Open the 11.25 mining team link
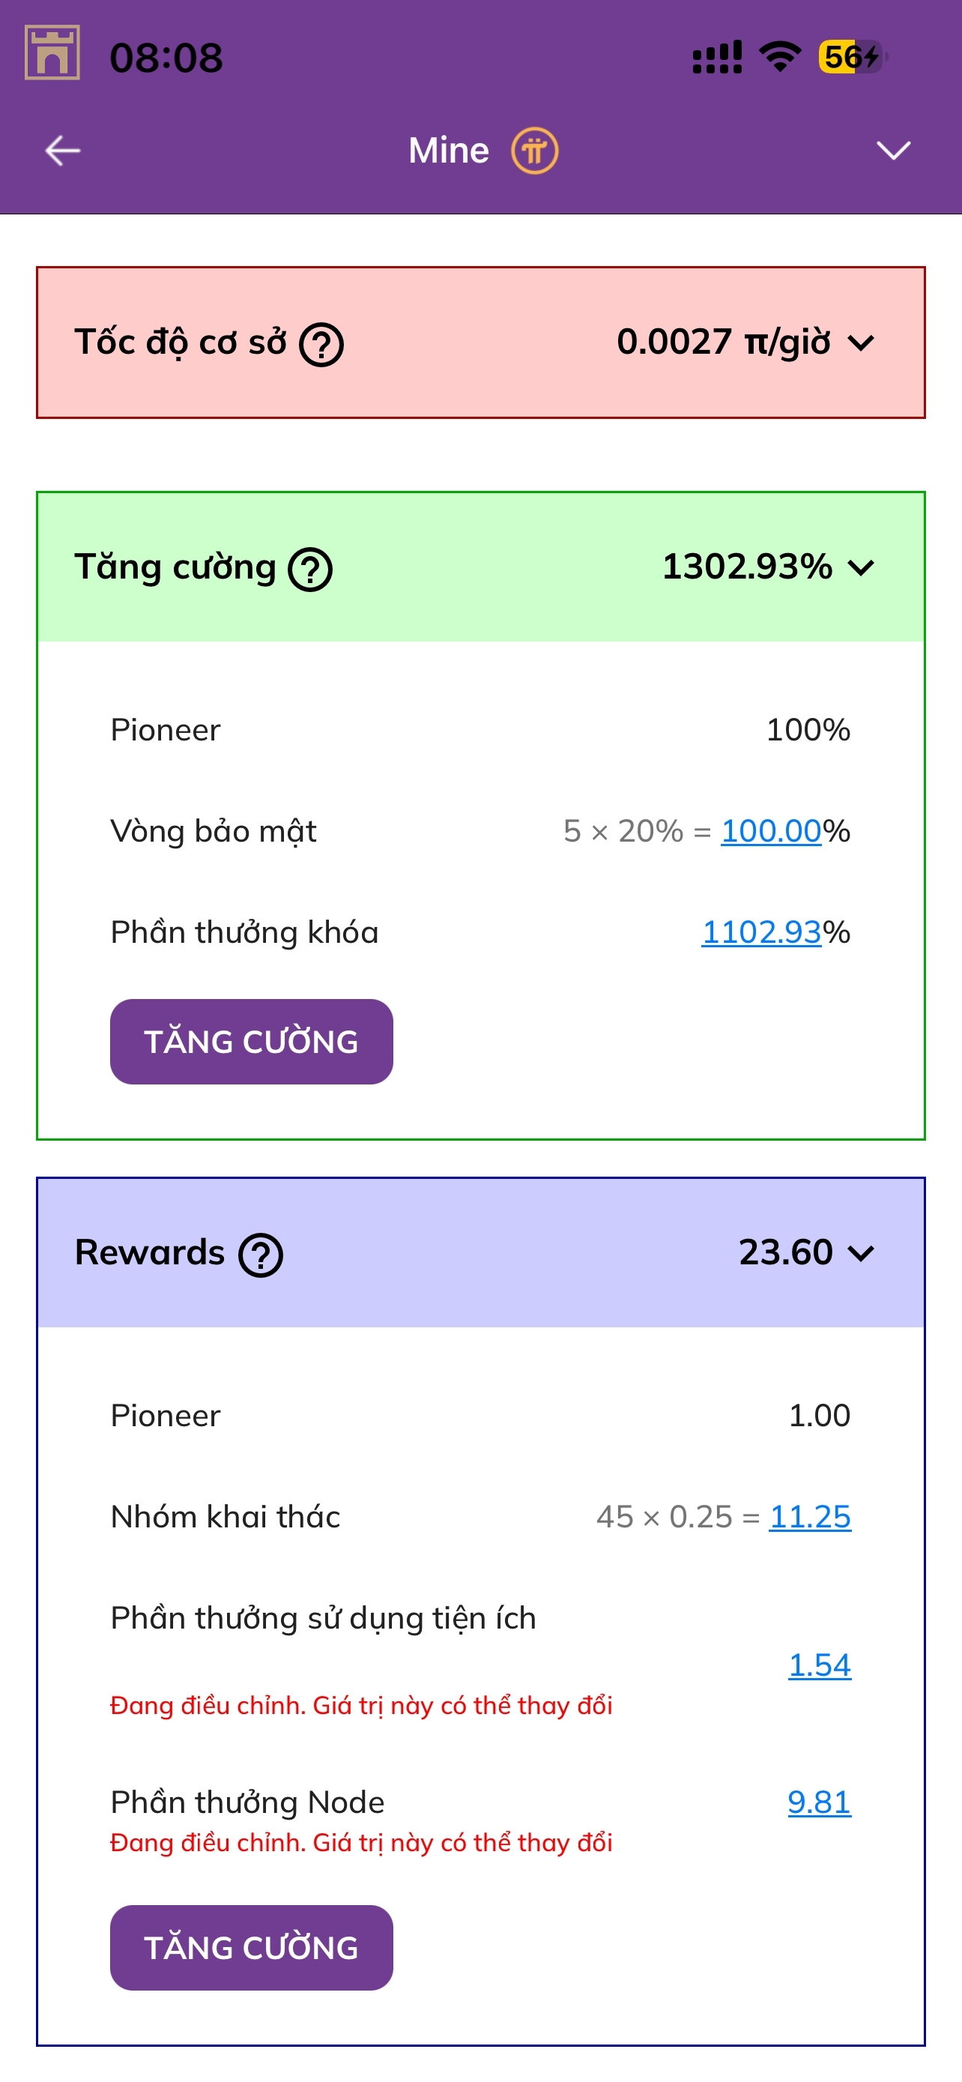The image size is (962, 2082). (809, 1517)
